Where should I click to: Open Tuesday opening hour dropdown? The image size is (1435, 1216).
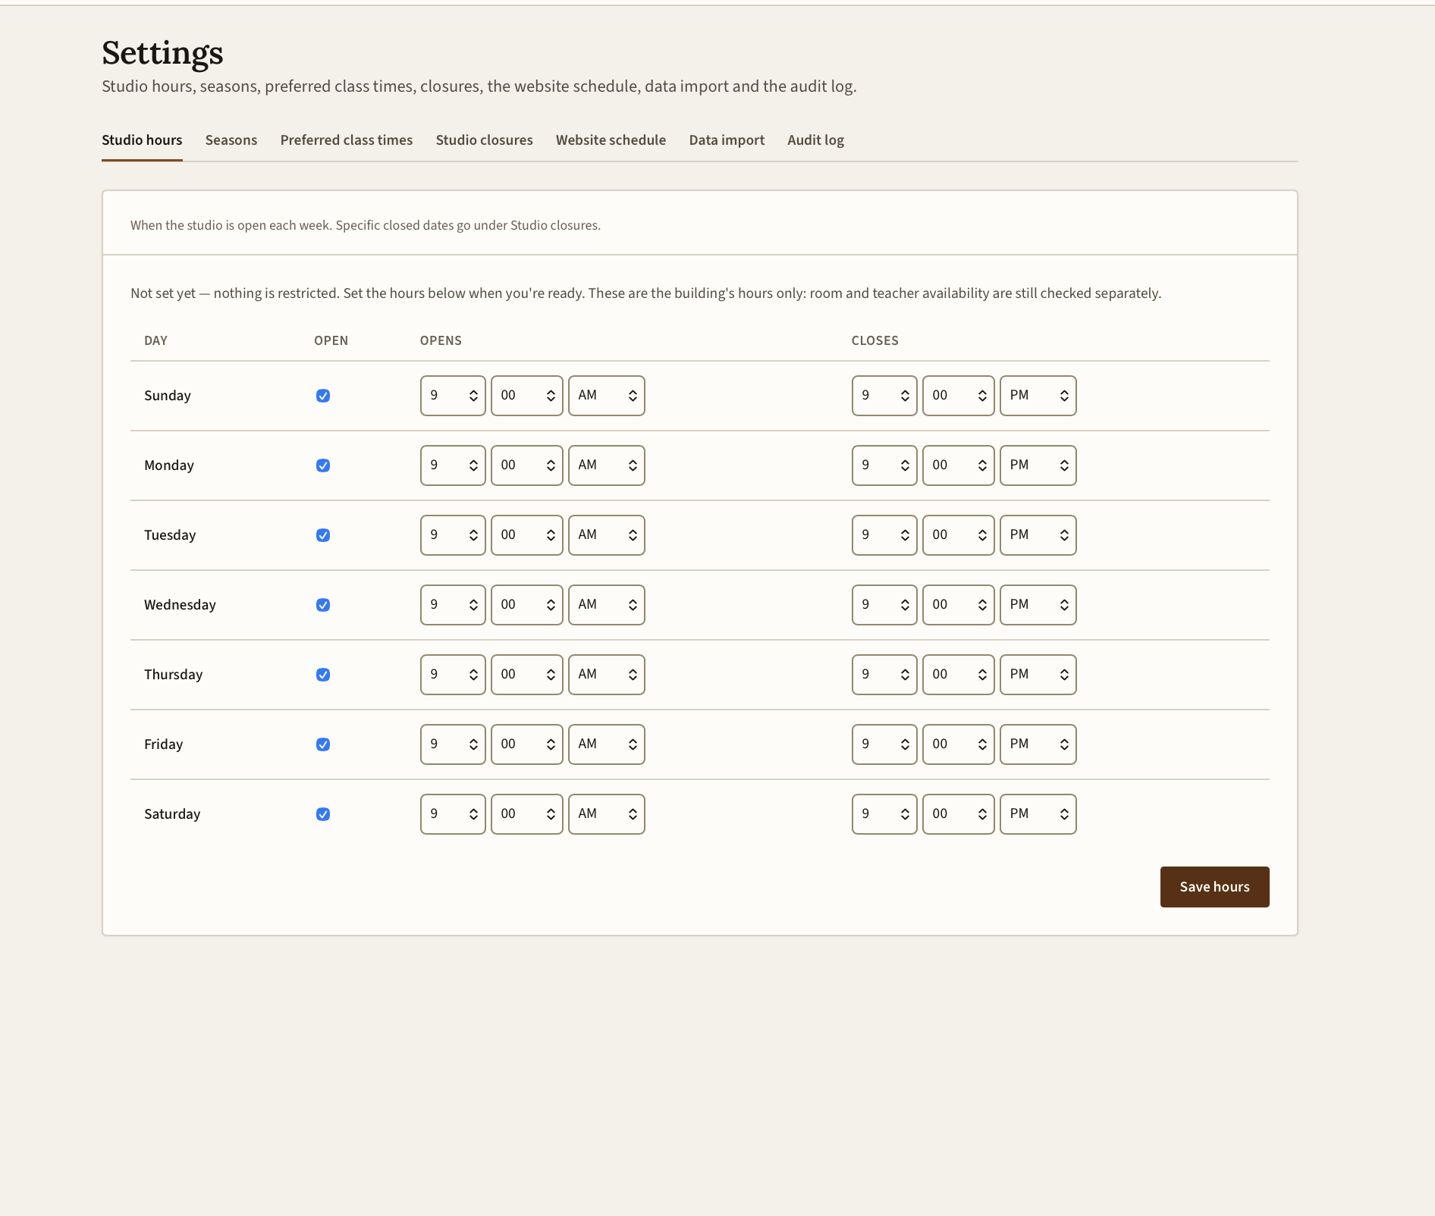coord(453,535)
